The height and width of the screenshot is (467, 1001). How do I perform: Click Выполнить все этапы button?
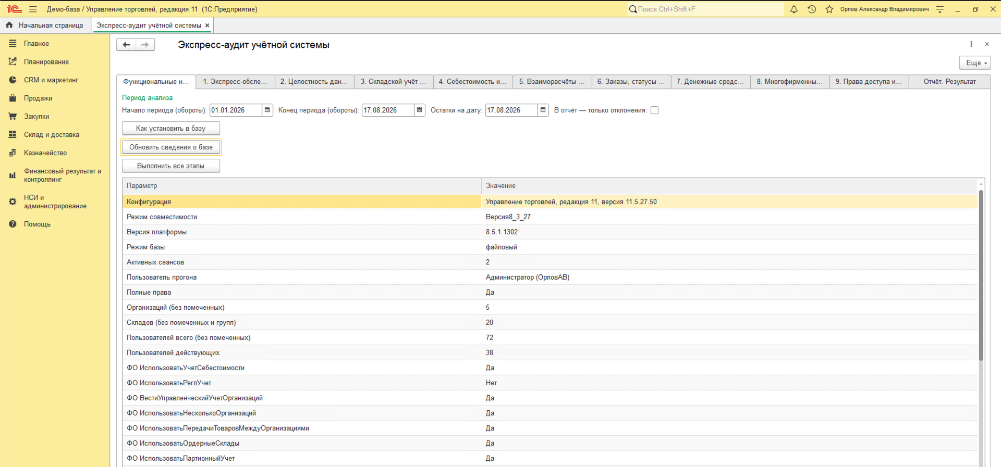pyautogui.click(x=171, y=166)
